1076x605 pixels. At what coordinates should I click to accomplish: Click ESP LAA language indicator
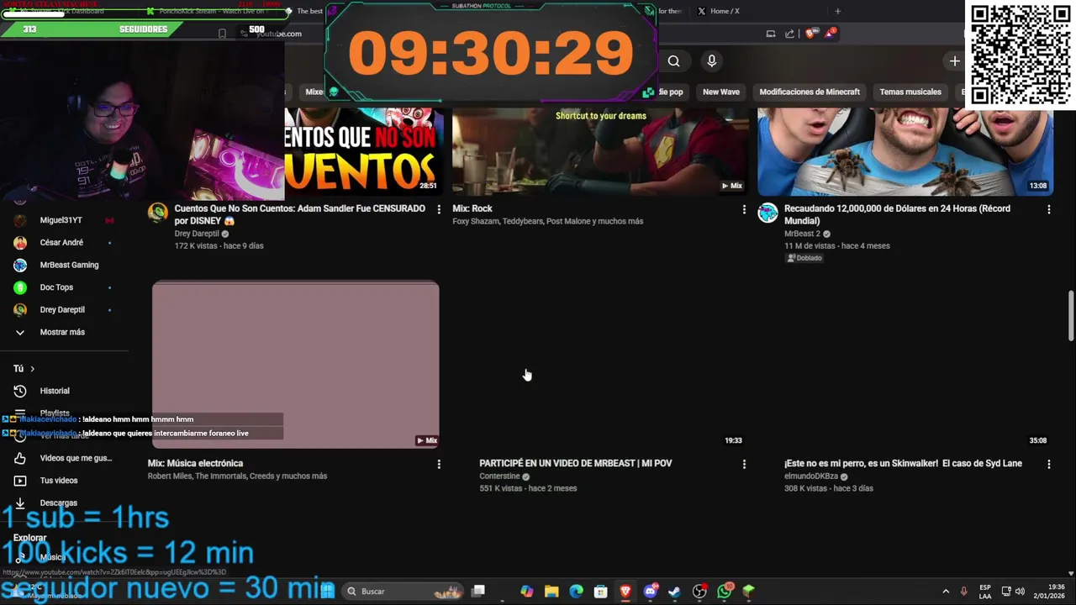pyautogui.click(x=984, y=592)
